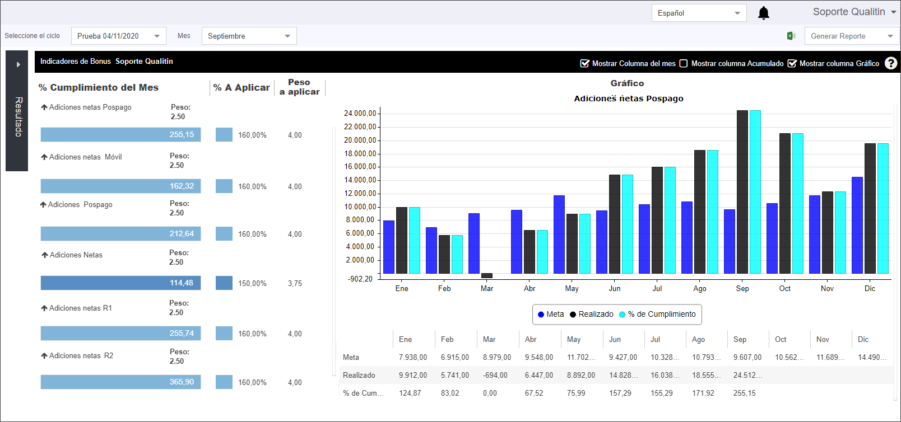Screen dimensions: 901x422
Task: Uncheck Mostrar Columna del mes
Action: pyautogui.click(x=584, y=63)
